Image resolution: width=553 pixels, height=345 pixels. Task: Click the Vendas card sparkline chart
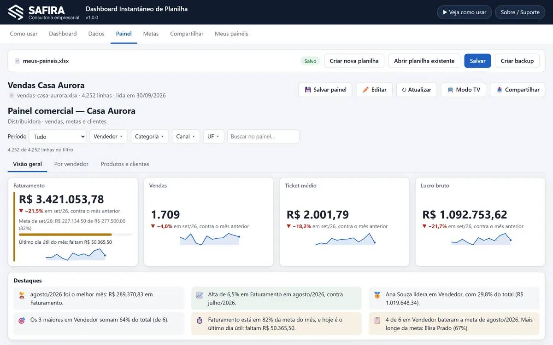pos(210,239)
